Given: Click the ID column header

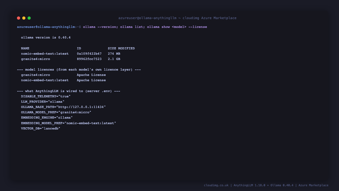Looking at the screenshot, I should 79,48.
